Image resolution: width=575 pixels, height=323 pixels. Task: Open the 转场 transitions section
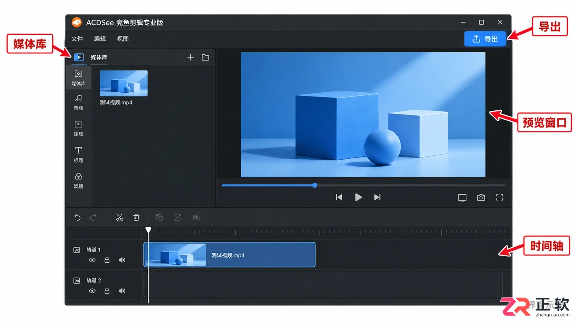click(79, 128)
